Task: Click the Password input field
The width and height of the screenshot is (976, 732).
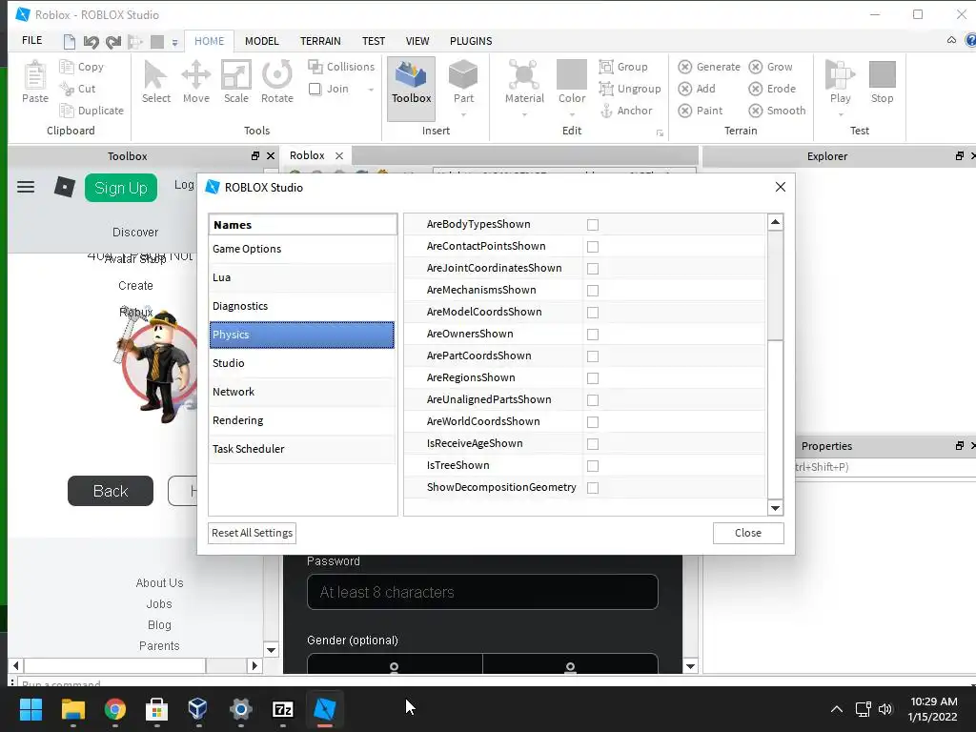Action: pos(482,592)
